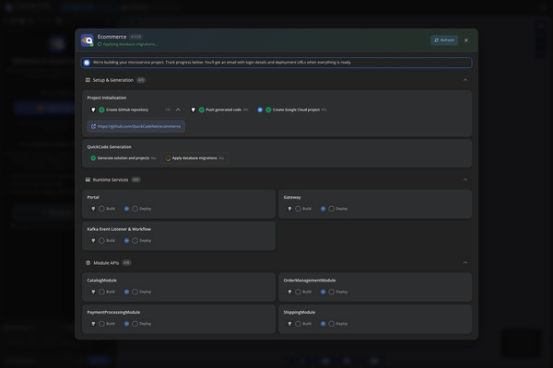
Task: Click the 'Ecommerce' dialog title
Action: (x=112, y=37)
